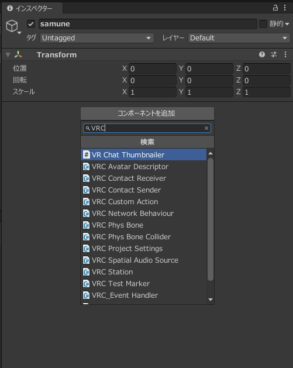Screen dimensions: 293x368
Task: Click the scale Z field
Action: [267, 92]
